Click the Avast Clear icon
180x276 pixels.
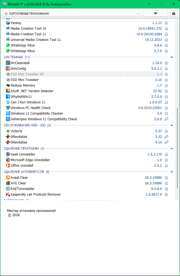point(8,178)
